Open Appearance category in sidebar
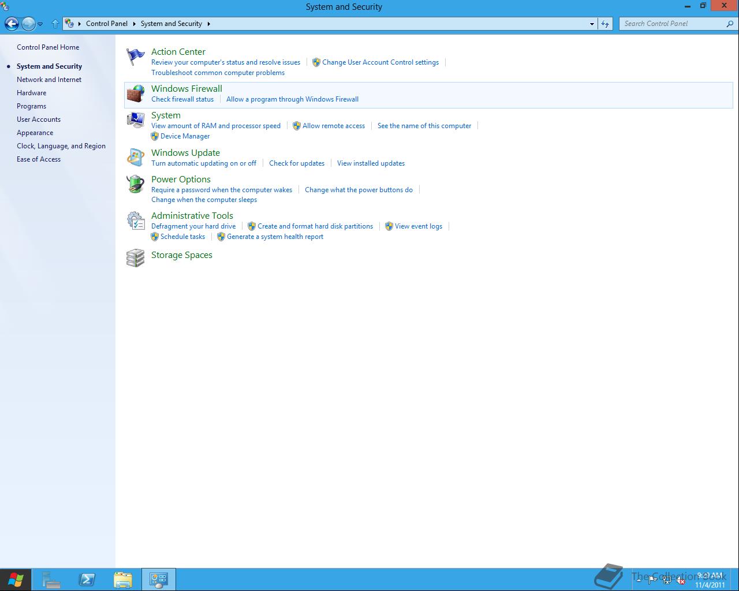Screen dimensions: 739x591 tap(35, 133)
